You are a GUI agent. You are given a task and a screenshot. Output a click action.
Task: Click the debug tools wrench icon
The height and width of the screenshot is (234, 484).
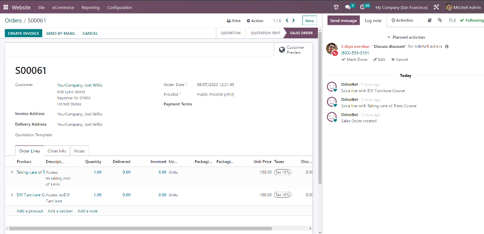click(x=436, y=8)
